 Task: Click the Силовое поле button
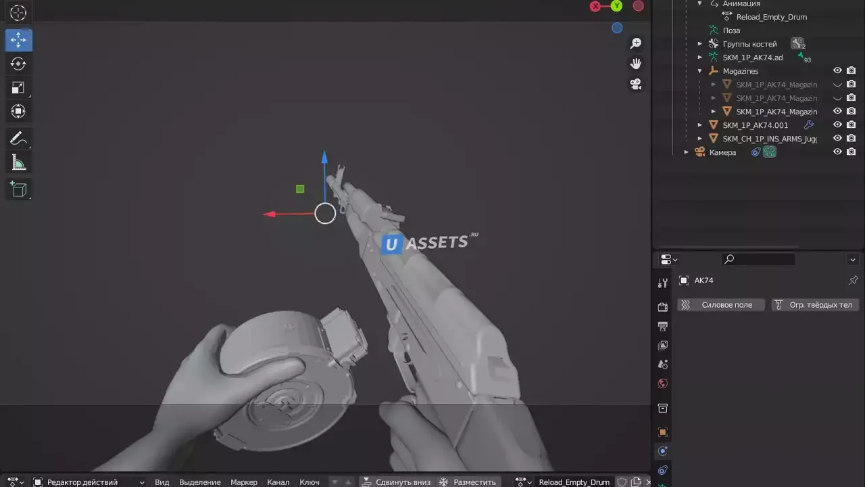pyautogui.click(x=720, y=305)
